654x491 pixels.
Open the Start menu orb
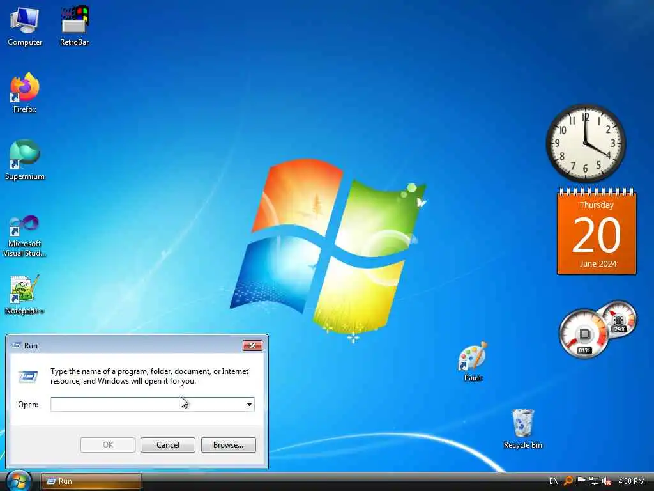tap(19, 481)
